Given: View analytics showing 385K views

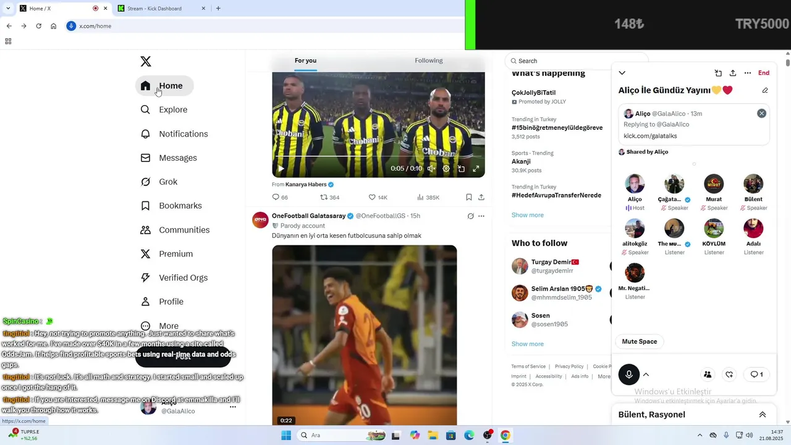Looking at the screenshot, I should point(428,197).
